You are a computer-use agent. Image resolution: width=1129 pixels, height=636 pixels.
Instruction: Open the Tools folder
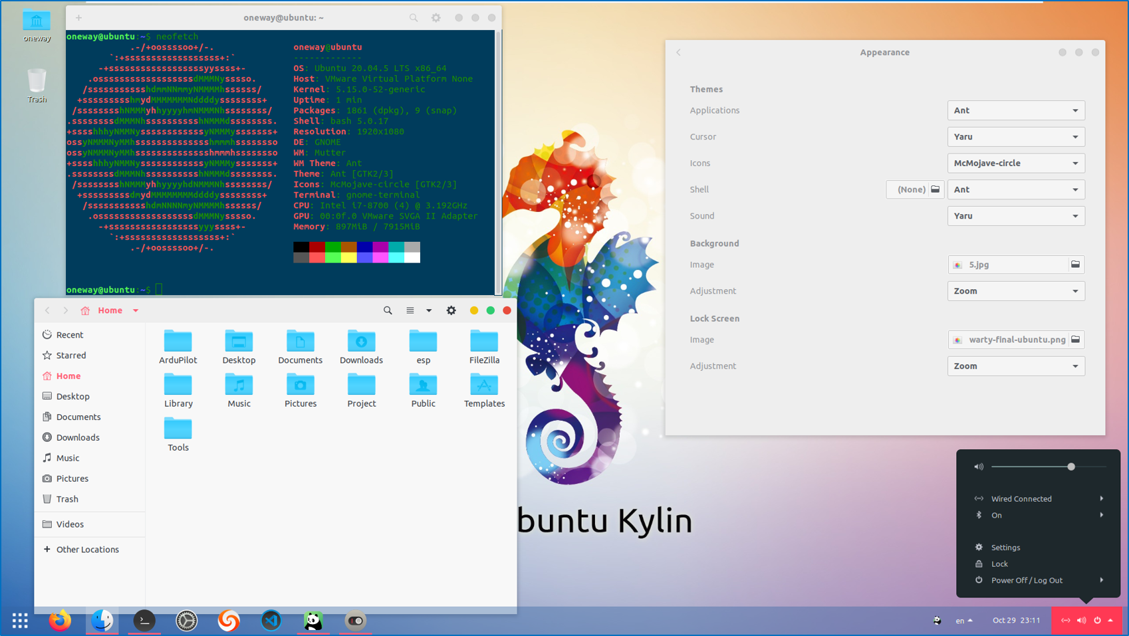tap(178, 435)
